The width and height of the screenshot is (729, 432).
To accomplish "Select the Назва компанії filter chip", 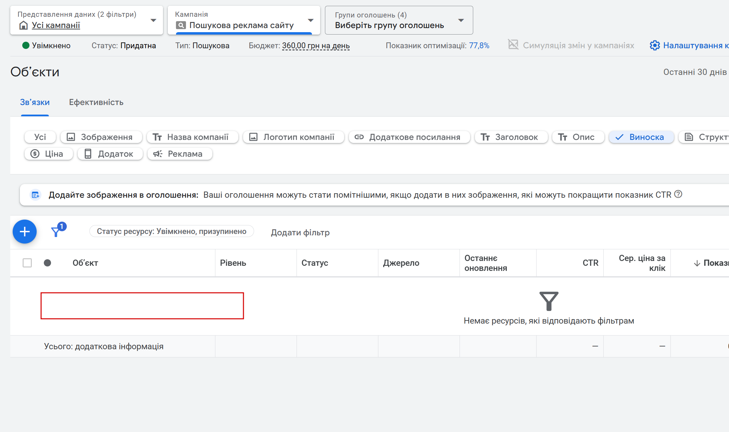I will (192, 137).
